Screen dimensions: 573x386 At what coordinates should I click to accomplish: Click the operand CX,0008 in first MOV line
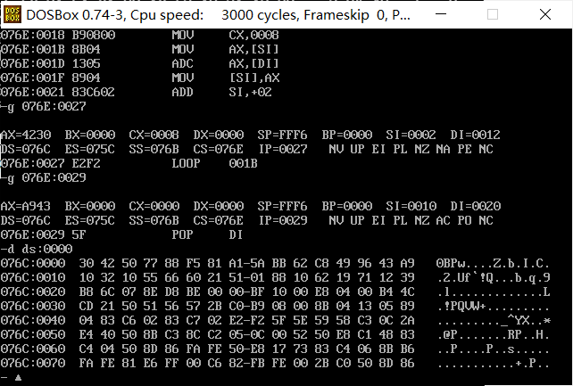tap(254, 35)
